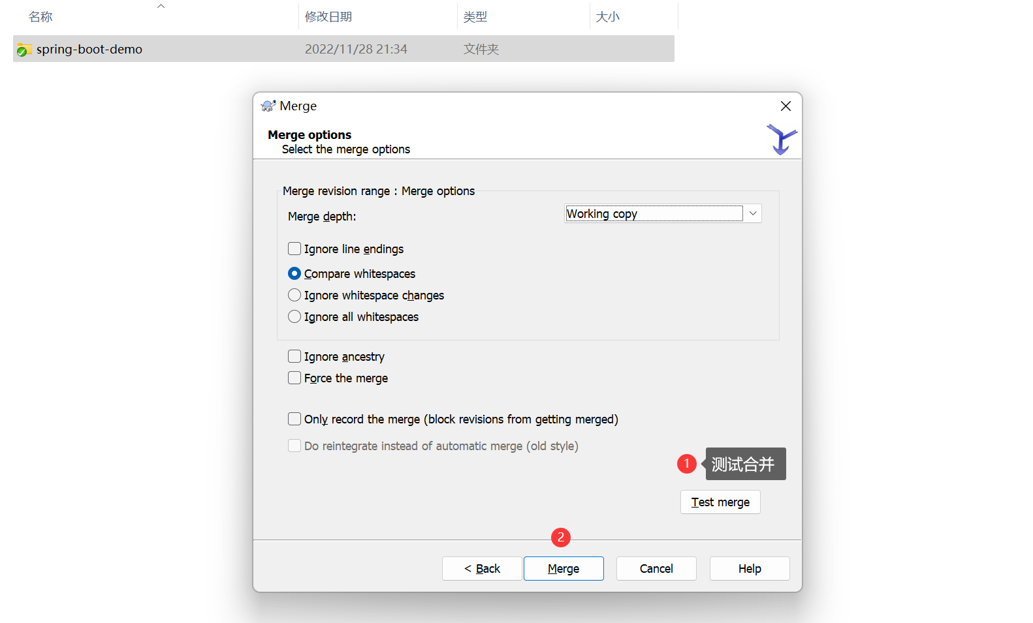The image size is (1033, 623).
Task: Click the 文件夹 type cell
Action: (481, 49)
